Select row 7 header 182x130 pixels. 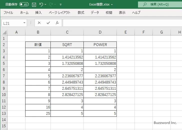click(x=4, y=76)
